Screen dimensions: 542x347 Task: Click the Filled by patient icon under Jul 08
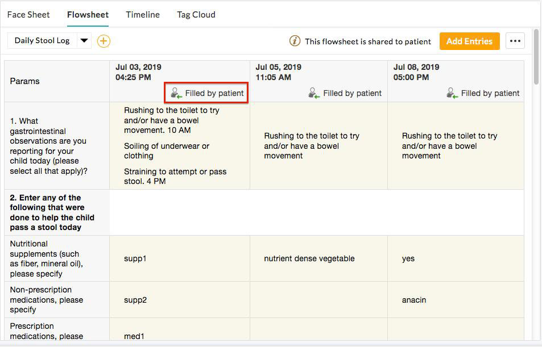[x=451, y=91]
